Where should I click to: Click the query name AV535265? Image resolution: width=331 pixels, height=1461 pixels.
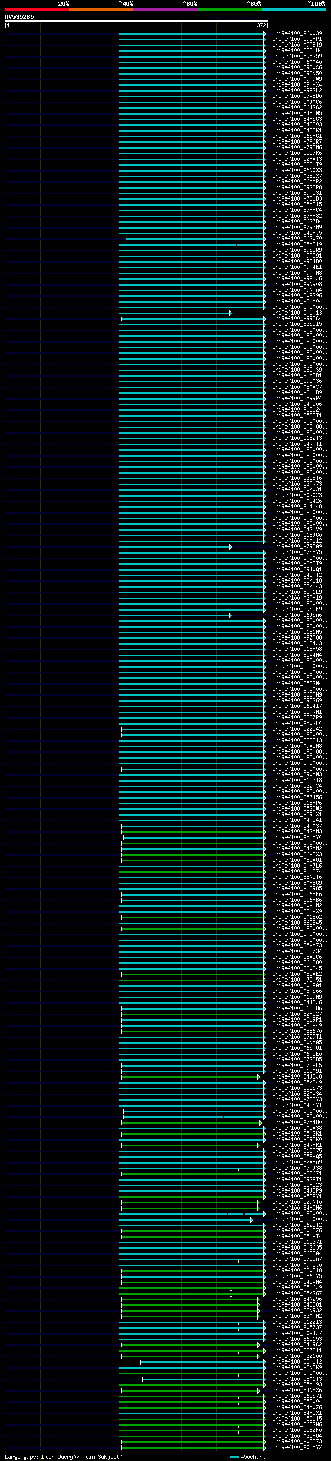tap(19, 17)
